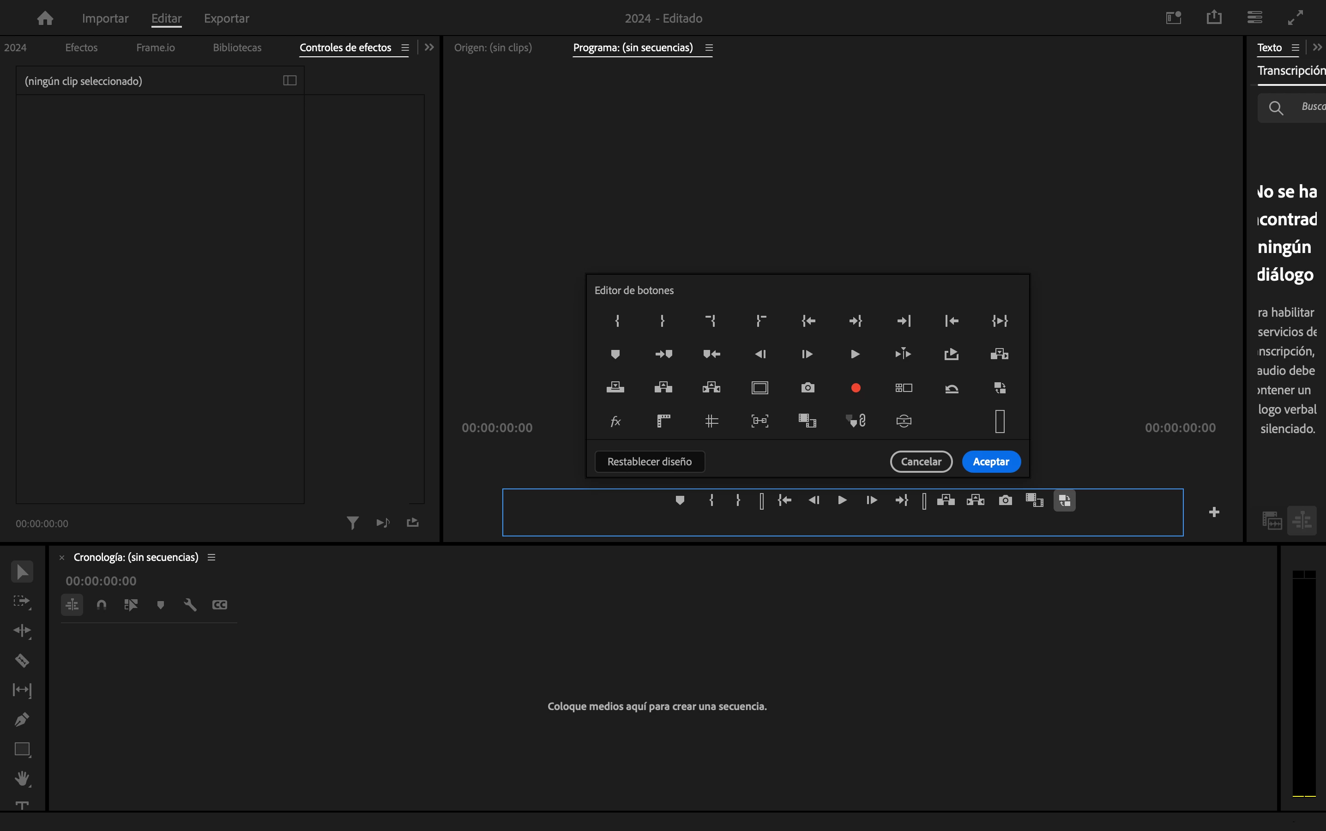Click the wrench timeline settings icon
1326x831 pixels.
[x=190, y=605]
